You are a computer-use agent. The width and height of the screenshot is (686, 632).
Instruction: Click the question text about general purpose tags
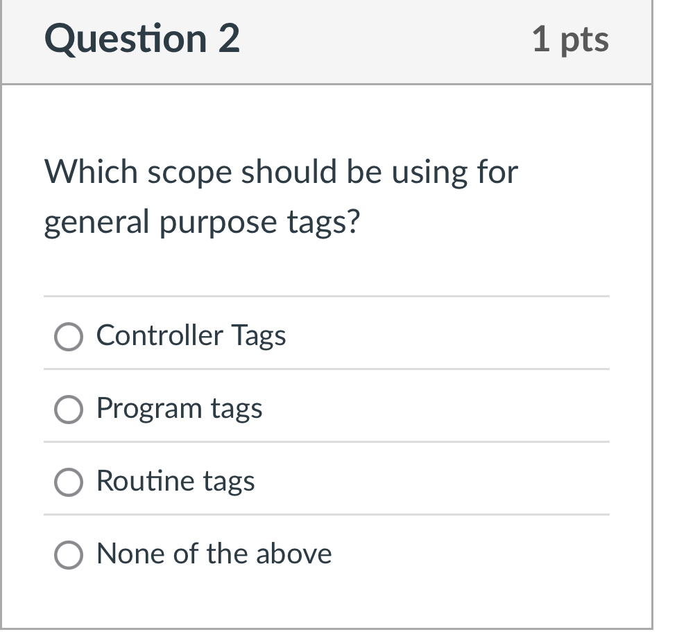tap(280, 197)
